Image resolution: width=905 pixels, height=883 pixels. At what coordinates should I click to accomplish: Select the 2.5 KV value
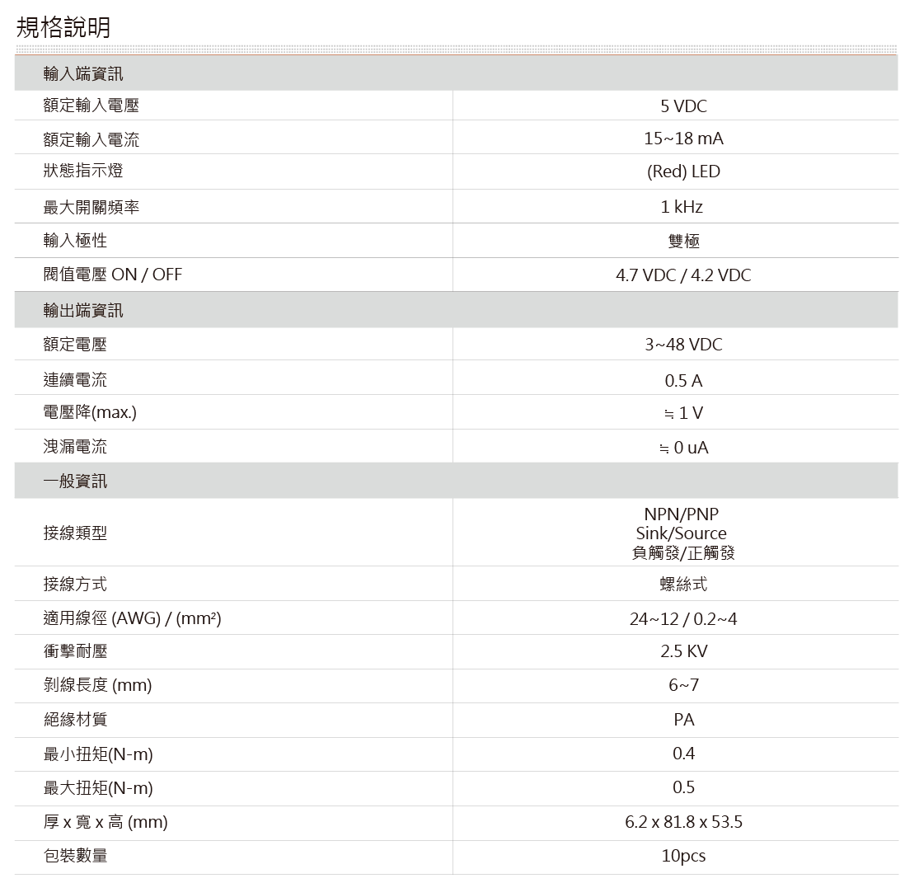click(684, 651)
